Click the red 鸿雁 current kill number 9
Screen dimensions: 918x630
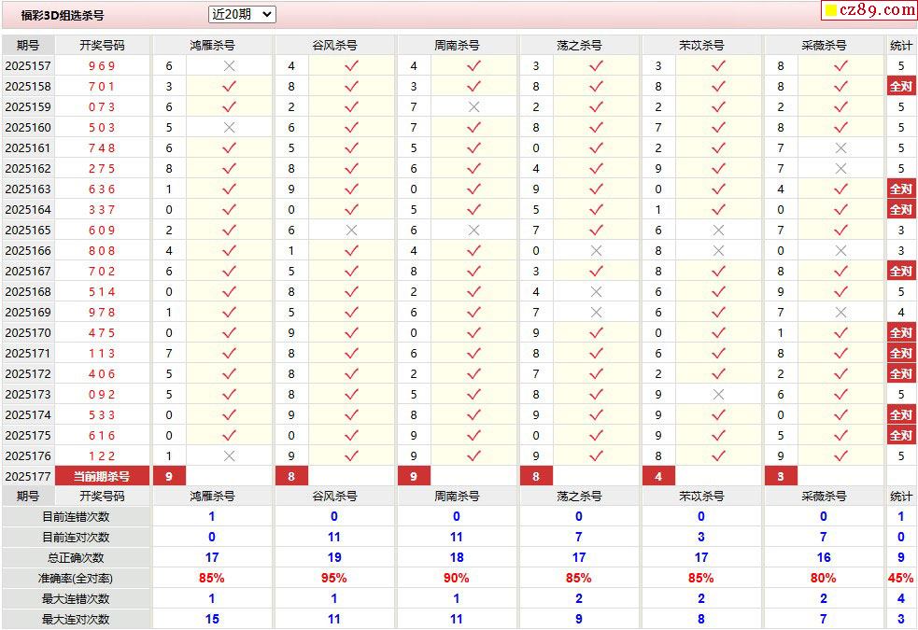point(169,476)
